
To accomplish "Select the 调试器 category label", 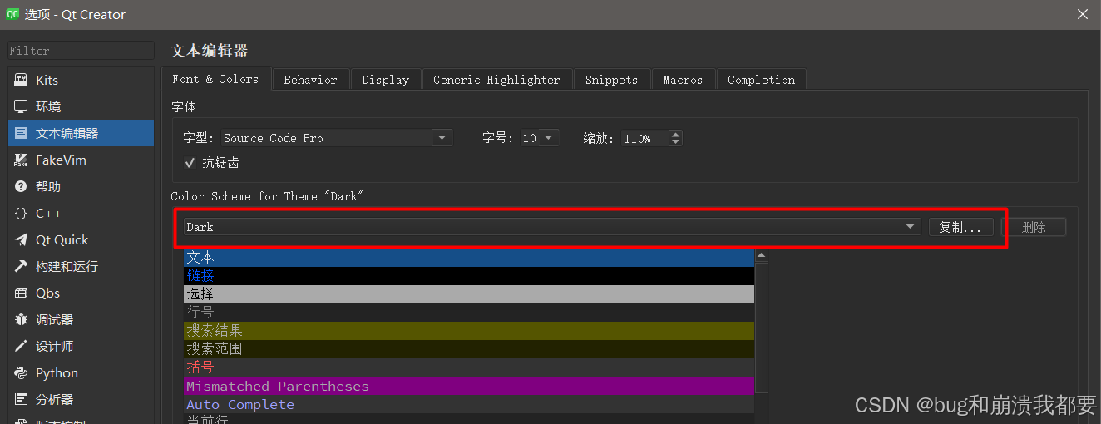I will click(54, 319).
